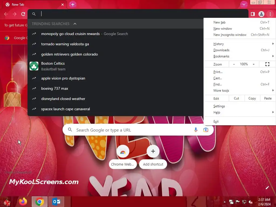Image resolution: width=276 pixels, height=207 pixels.
Task: Decrease zoom with minus button
Action: coord(234,64)
